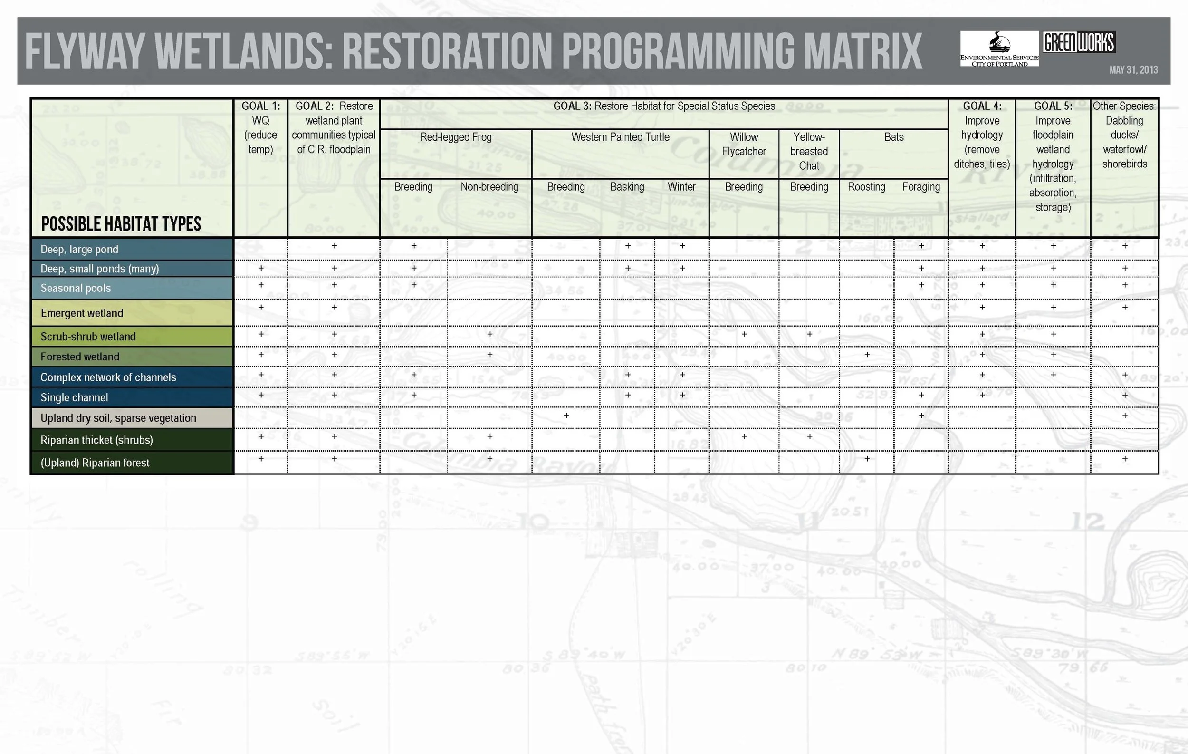Click the Willow Flycatcher column heading
This screenshot has width=1188, height=754.
point(744,144)
